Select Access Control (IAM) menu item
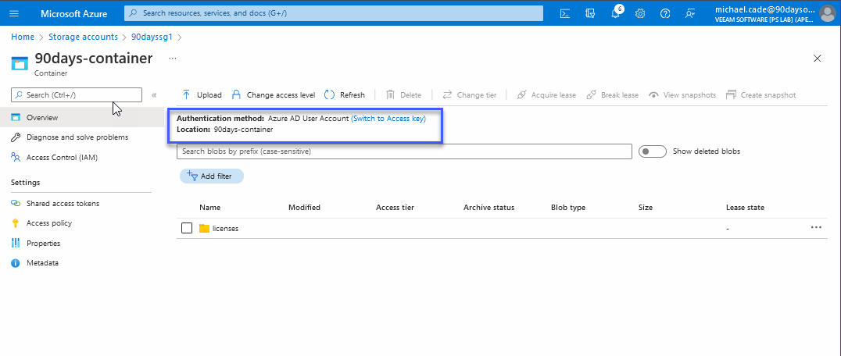Viewport: 841px width, 356px height. click(62, 157)
